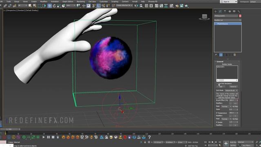Open the Modifiers menu

44,2
